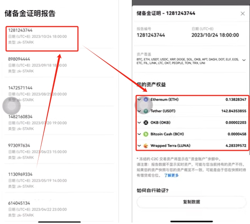Open the 了解更多 link

(171, 176)
